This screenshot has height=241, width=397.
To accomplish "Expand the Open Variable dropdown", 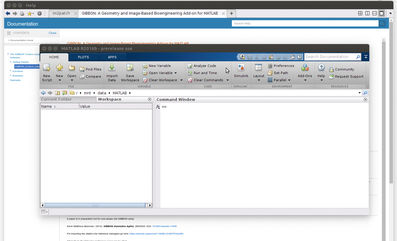I will pyautogui.click(x=176, y=73).
